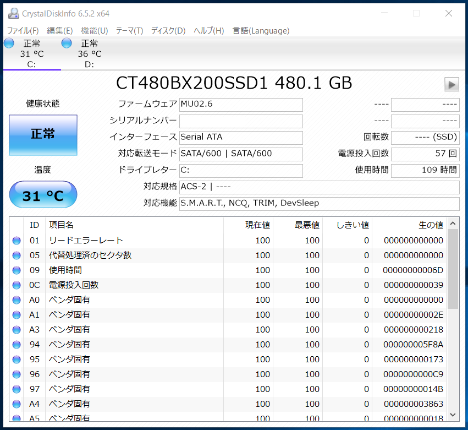
Task: Open the 機能(U) menu
Action: [95, 31]
